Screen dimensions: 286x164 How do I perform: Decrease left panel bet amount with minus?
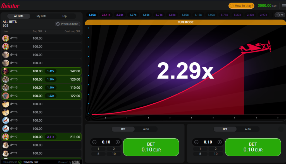pyautogui.click(x=94, y=142)
